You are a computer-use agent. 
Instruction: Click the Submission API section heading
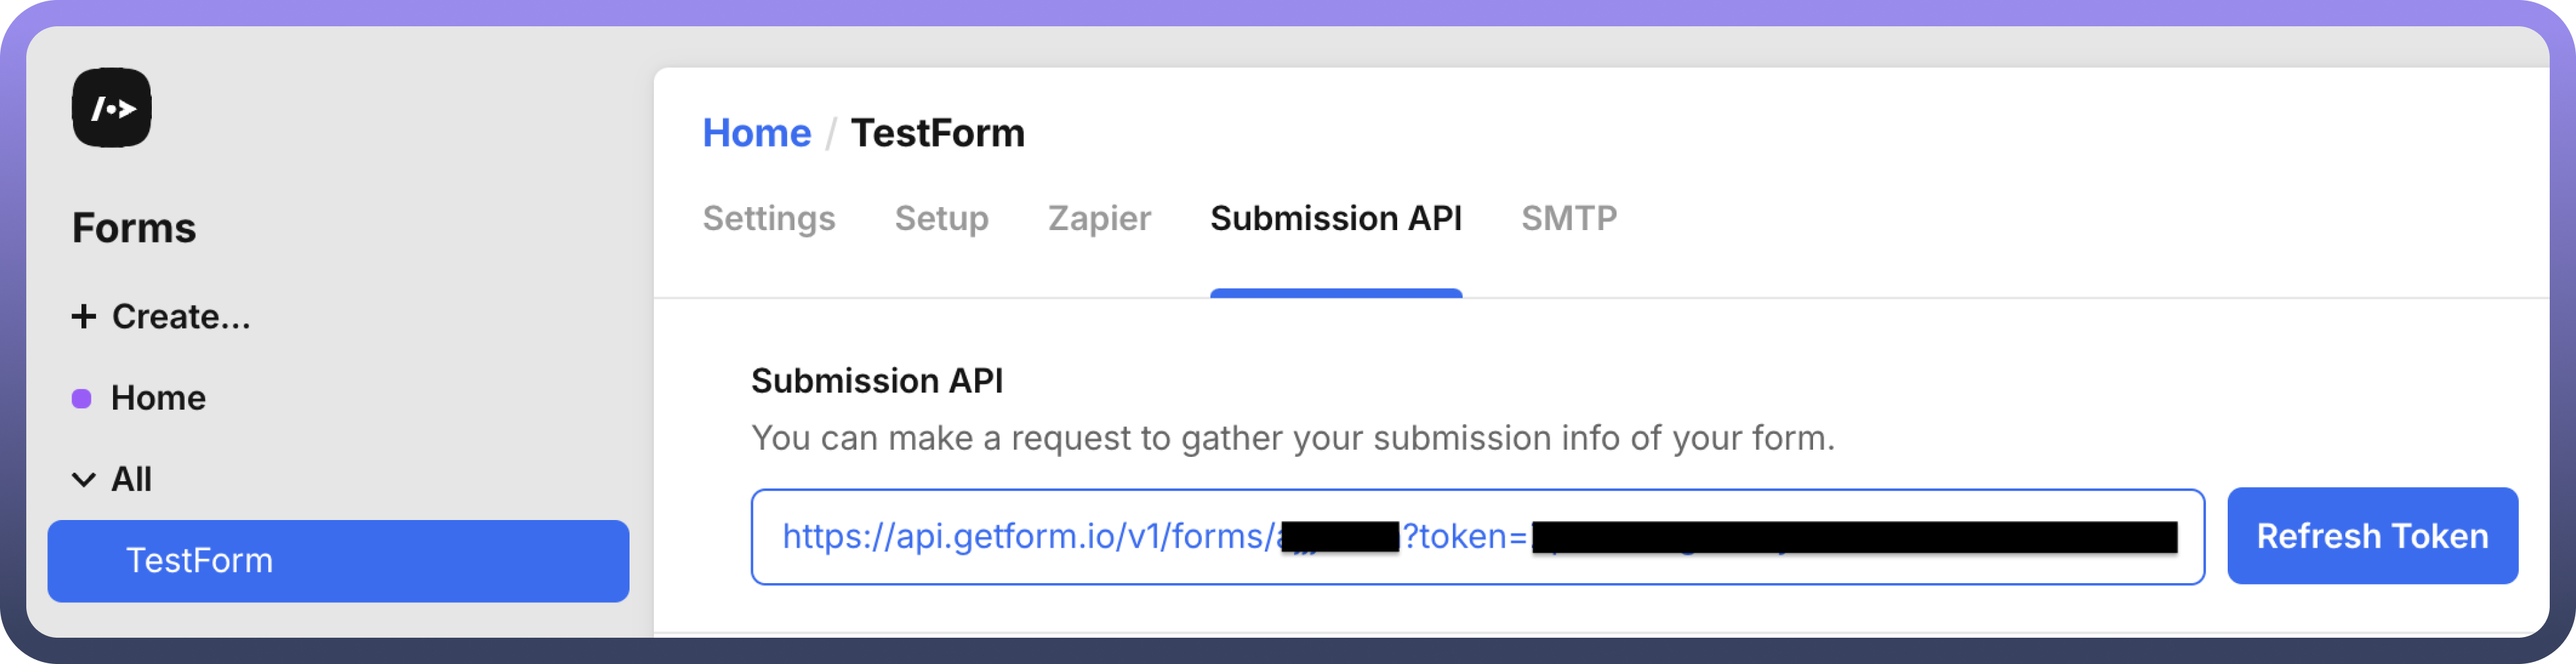876,381
